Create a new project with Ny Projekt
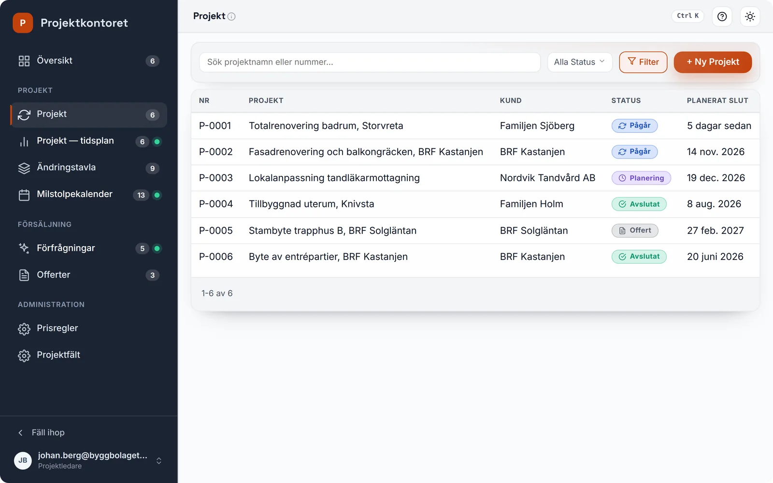This screenshot has height=483, width=773. coord(713,62)
